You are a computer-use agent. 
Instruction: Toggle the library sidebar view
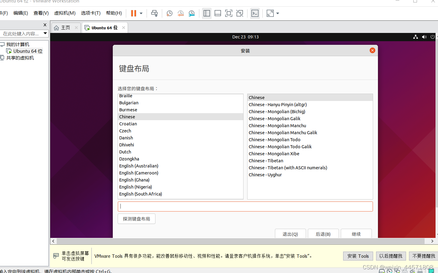pyautogui.click(x=207, y=13)
